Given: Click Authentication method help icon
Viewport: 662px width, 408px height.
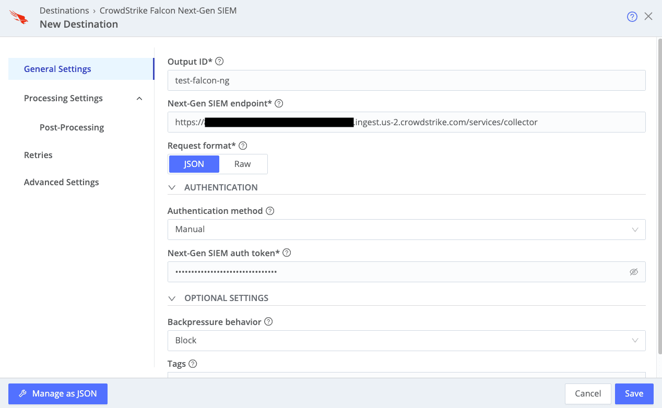Looking at the screenshot, I should click(x=270, y=211).
